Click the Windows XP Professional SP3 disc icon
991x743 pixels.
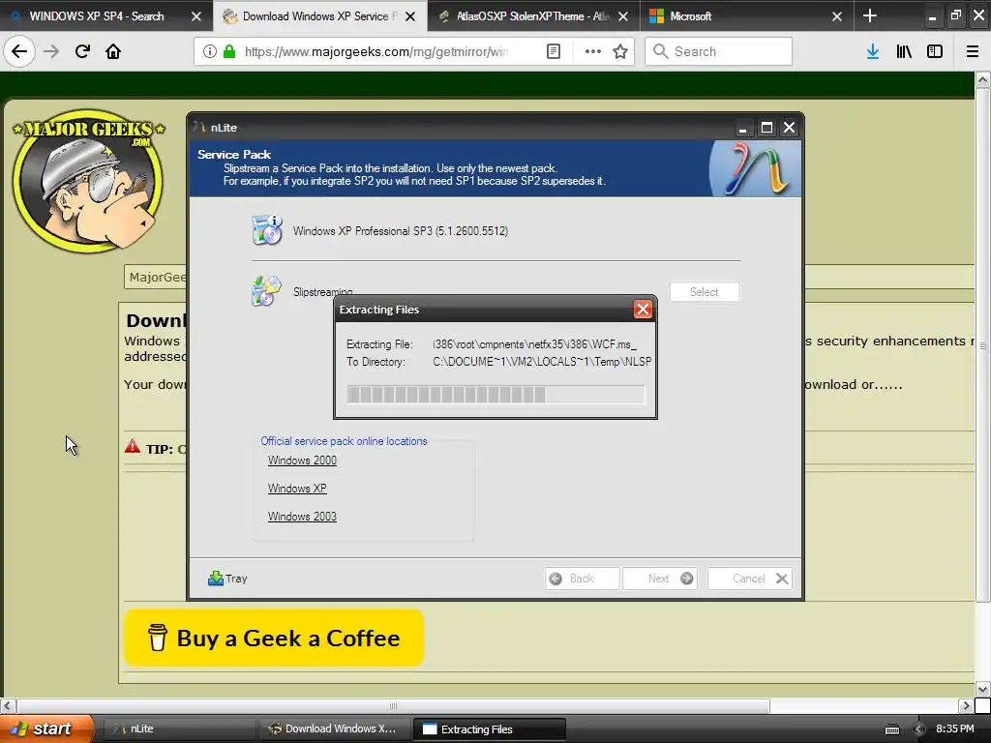pyautogui.click(x=267, y=230)
